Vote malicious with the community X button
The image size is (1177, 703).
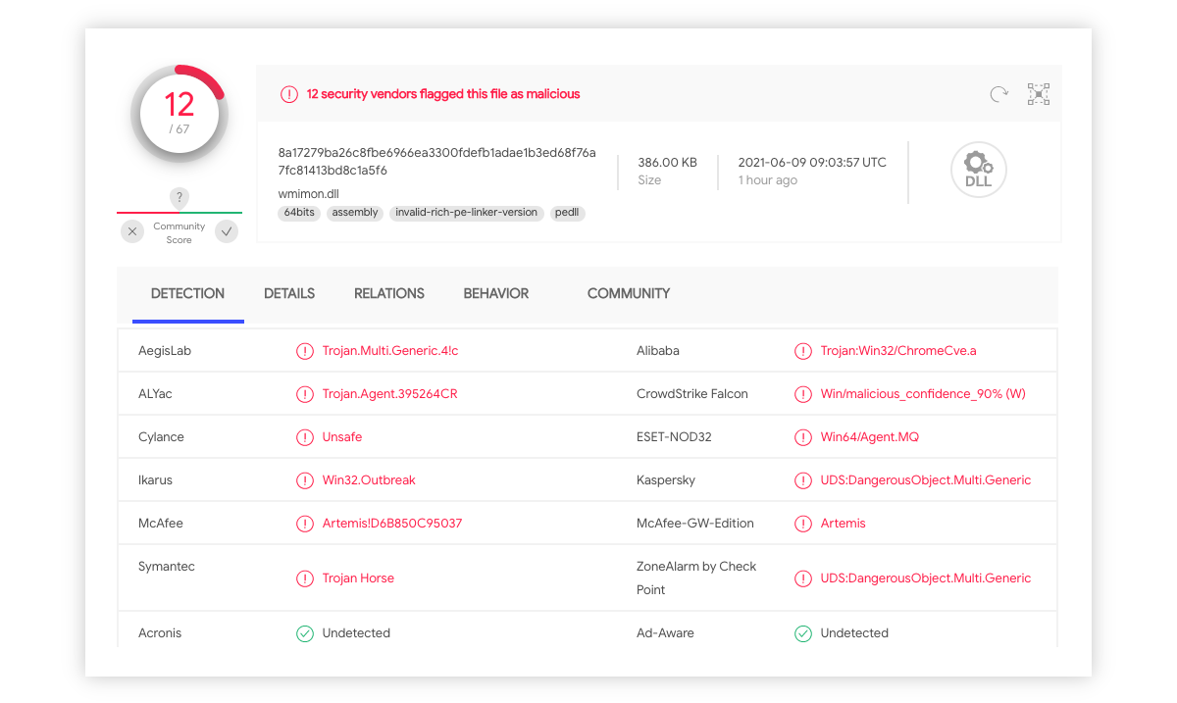click(132, 231)
